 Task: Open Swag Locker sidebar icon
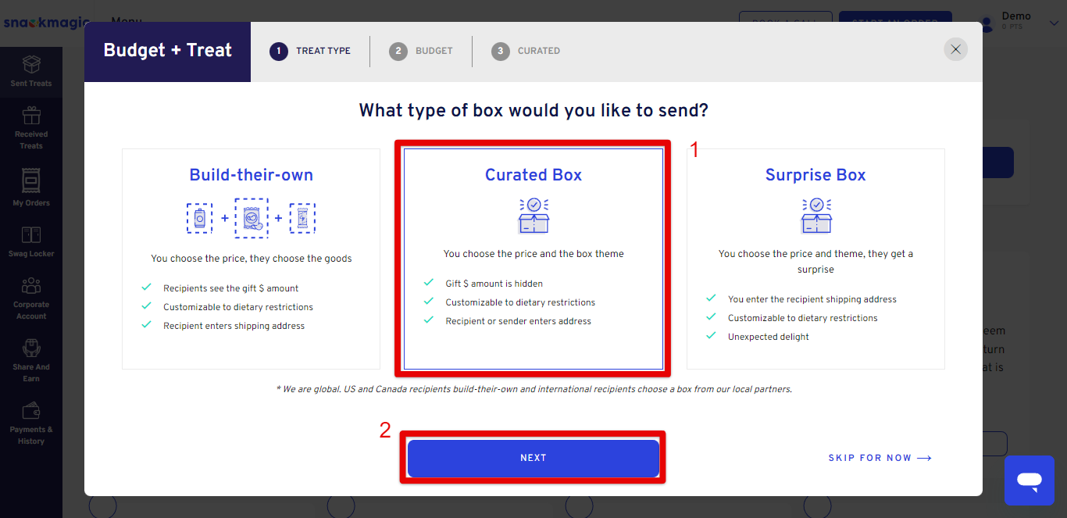point(31,234)
